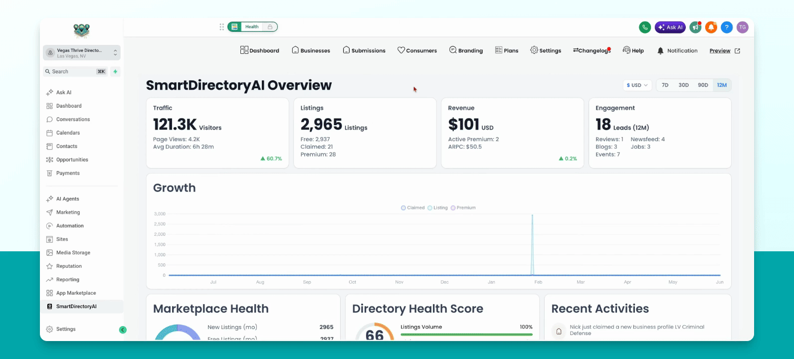The width and height of the screenshot is (794, 359).
Task: Click the blue question mark help icon
Action: (727, 27)
